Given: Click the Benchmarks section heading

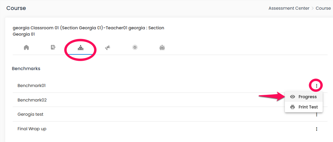Looking at the screenshot, I should 26,69.
